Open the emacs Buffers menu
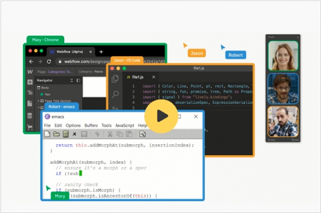 91,125
